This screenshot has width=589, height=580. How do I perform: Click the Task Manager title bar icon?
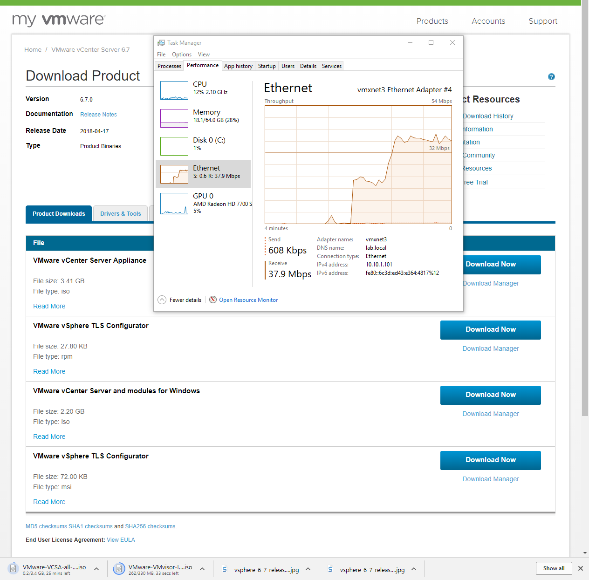pyautogui.click(x=161, y=43)
